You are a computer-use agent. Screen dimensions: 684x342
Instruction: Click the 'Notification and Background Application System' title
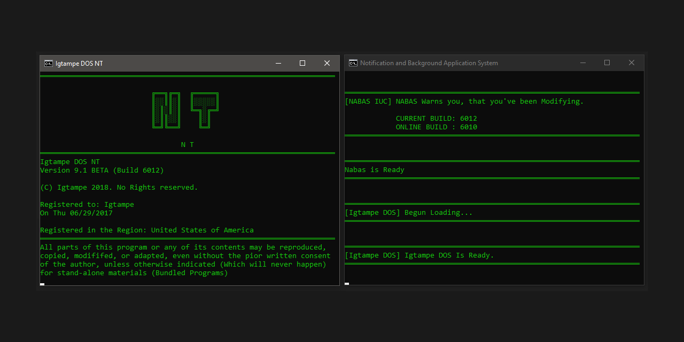[x=429, y=63]
